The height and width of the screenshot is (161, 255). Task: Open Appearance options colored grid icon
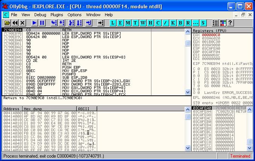223,23
